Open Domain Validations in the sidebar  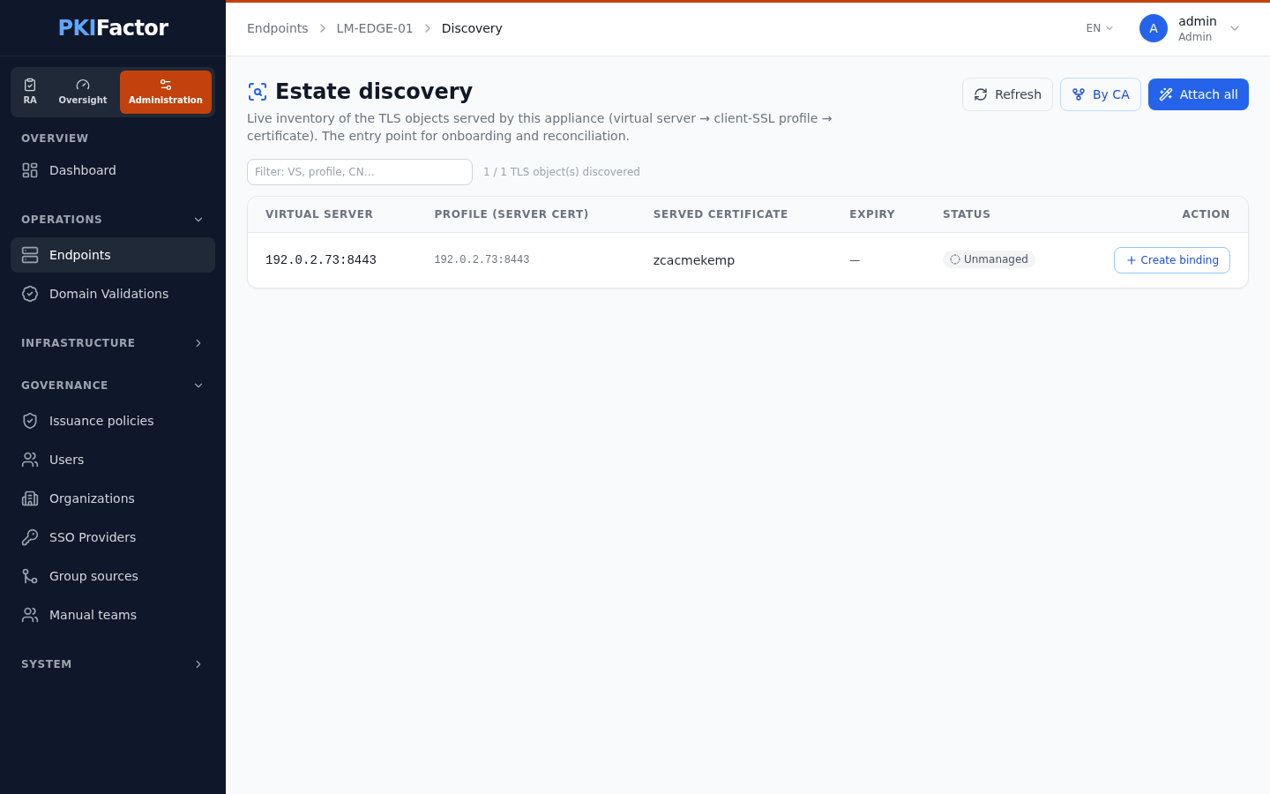[x=113, y=294]
